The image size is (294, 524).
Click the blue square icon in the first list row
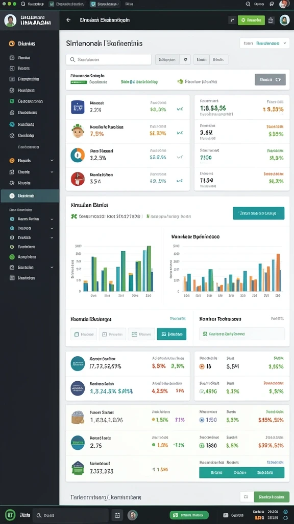tap(78, 107)
